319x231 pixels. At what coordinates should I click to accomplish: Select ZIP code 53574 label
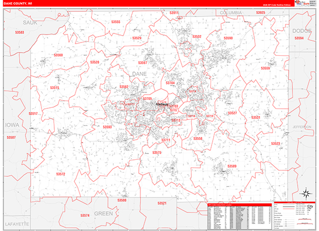(85, 216)
